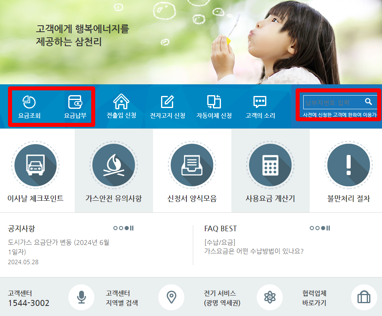Open 신청서 양식모음 document tray icon

(192, 165)
